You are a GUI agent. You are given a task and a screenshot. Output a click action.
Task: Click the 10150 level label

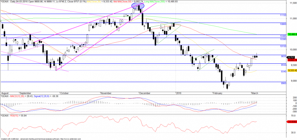pyautogui.click(x=283, y=46)
